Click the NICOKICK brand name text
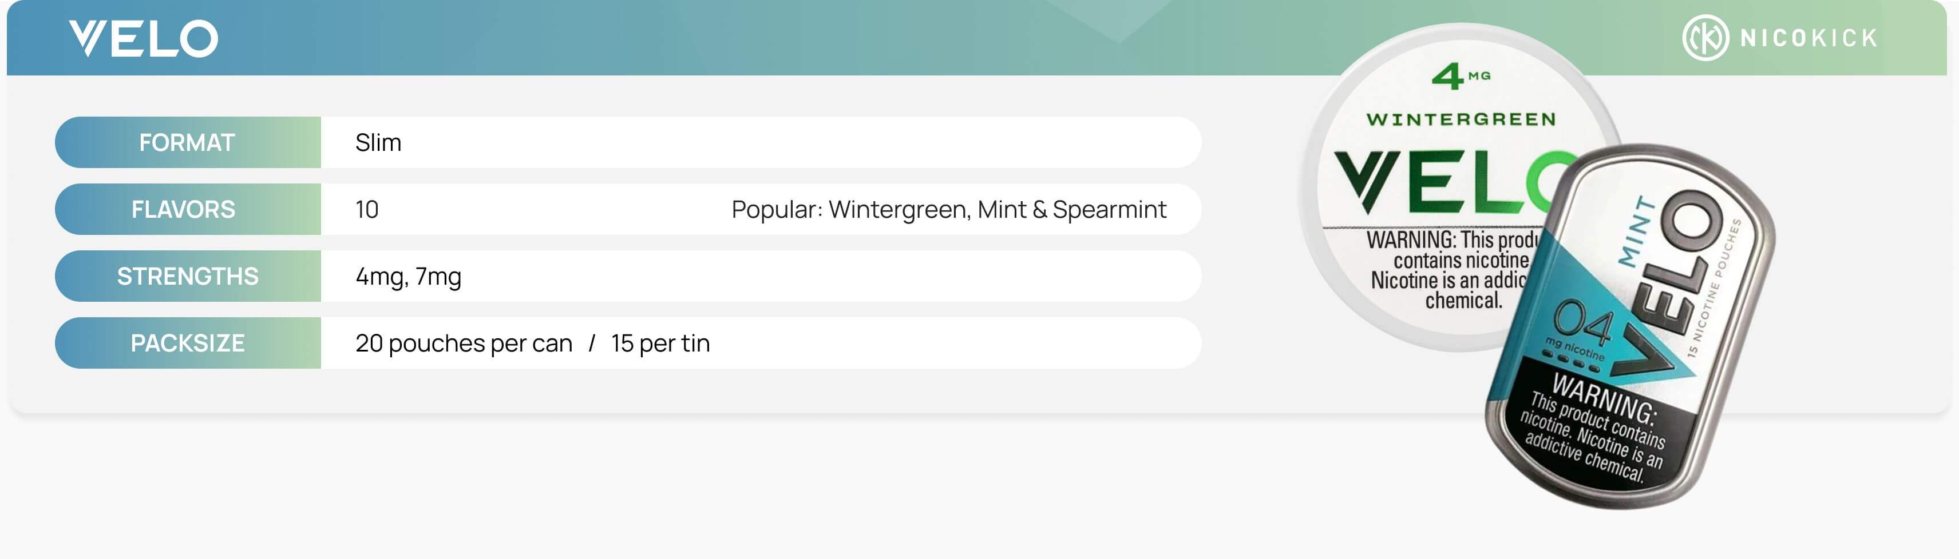This screenshot has height=559, width=1959. pyautogui.click(x=1808, y=38)
